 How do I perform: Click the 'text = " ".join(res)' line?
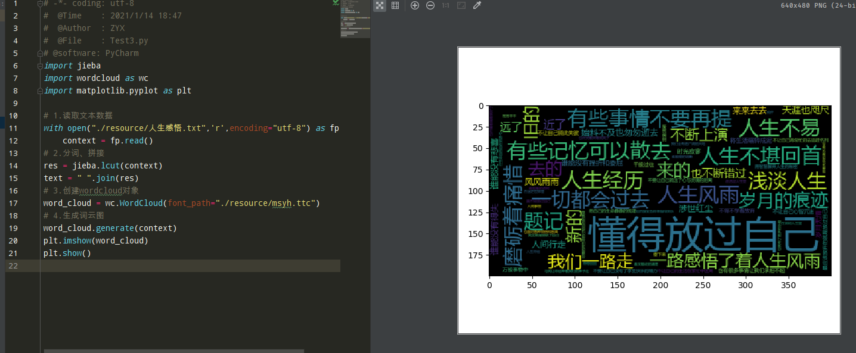coord(91,178)
